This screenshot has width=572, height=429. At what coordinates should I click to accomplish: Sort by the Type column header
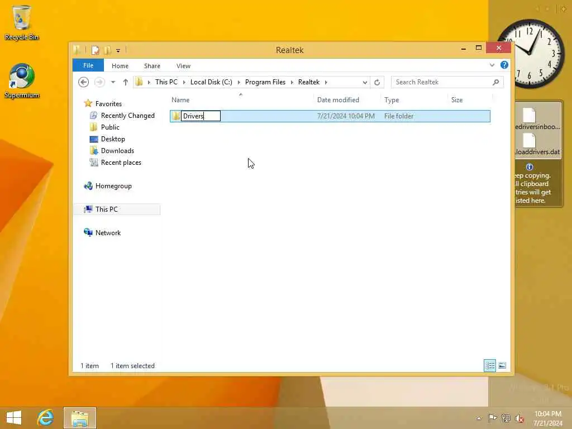[414, 99]
